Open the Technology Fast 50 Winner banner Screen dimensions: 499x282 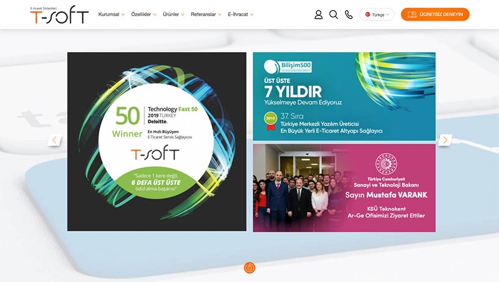[x=157, y=142]
